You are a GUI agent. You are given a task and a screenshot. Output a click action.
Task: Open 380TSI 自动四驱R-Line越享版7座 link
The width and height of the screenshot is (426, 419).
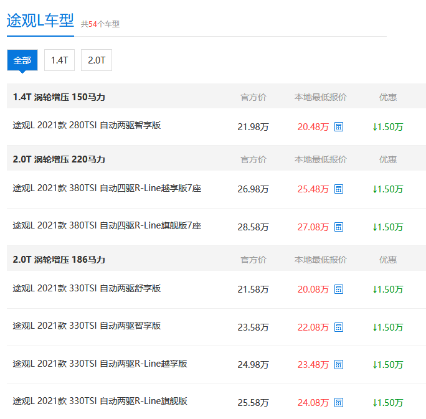click(x=107, y=187)
